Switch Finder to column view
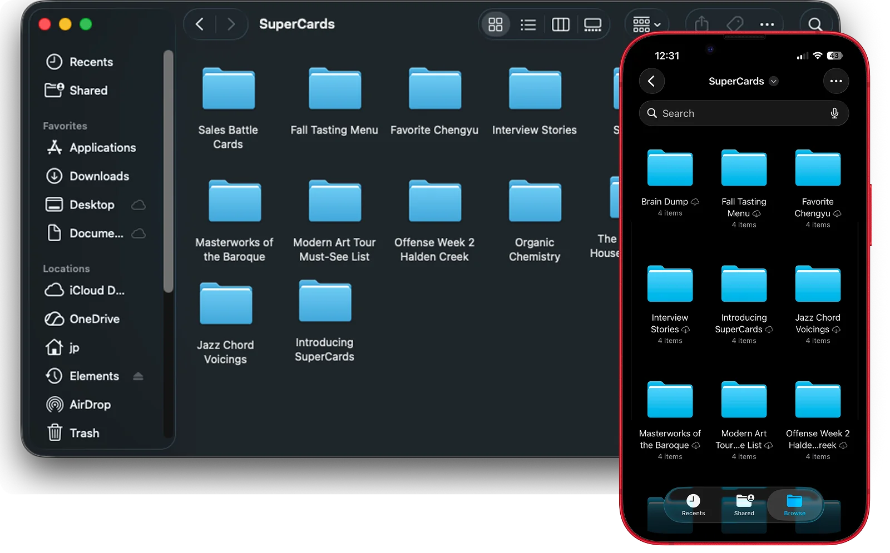This screenshot has height=553, width=890. pyautogui.click(x=560, y=24)
